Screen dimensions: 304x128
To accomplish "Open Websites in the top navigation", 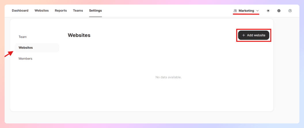I will 41,11.
